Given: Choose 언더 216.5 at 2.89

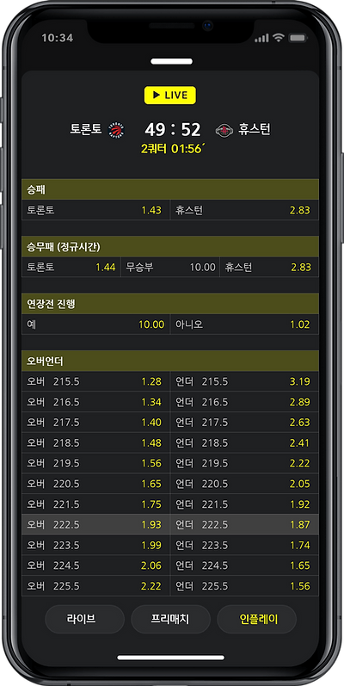Looking at the screenshot, I should [x=244, y=402].
